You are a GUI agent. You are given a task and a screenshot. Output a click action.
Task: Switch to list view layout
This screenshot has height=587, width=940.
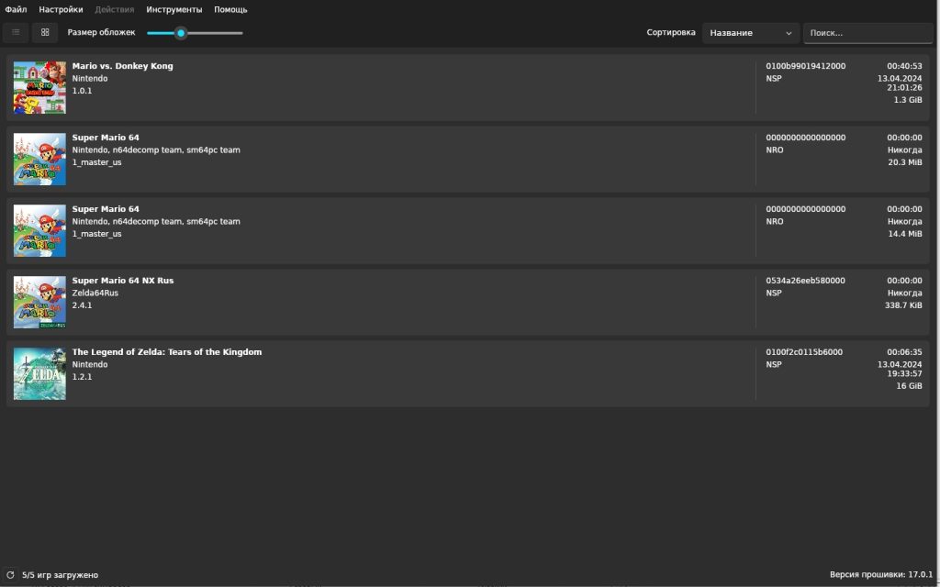(x=16, y=32)
